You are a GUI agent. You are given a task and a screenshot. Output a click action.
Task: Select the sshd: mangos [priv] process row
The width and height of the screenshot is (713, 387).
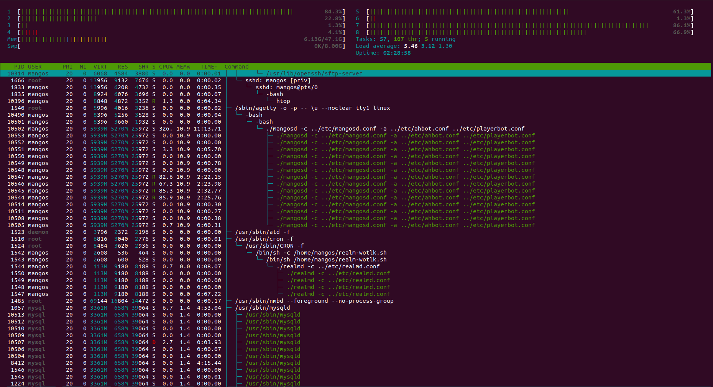tap(356, 80)
